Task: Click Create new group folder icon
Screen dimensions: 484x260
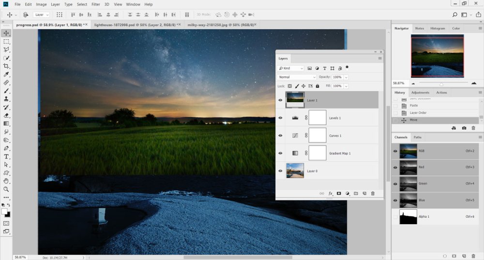Action: point(356,193)
